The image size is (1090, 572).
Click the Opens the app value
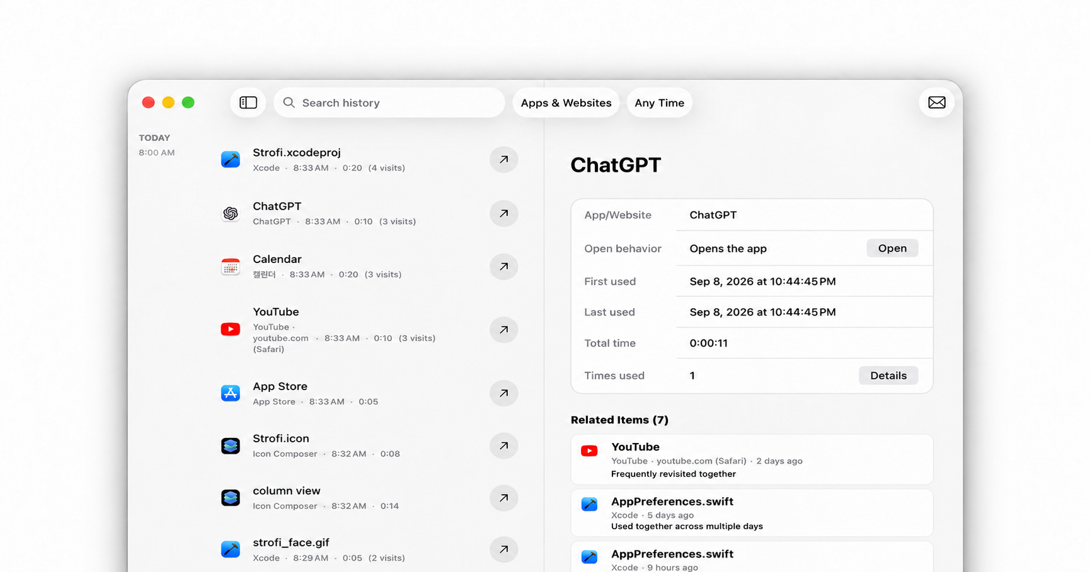click(728, 249)
